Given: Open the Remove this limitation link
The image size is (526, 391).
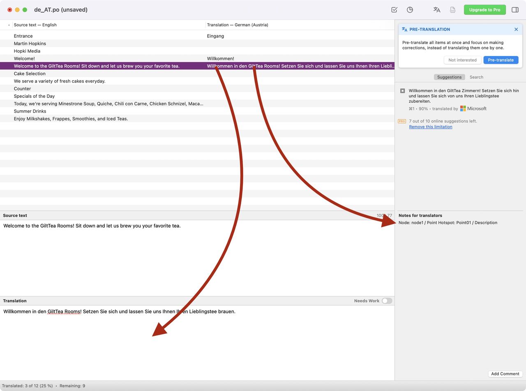Looking at the screenshot, I should 430,127.
